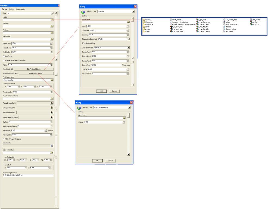Image resolution: width=268 pixels, height=209 pixels.
Task: Switch to the General tab
Action: 5,9
